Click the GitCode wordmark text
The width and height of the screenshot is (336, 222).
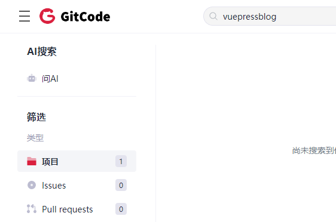[x=85, y=17]
